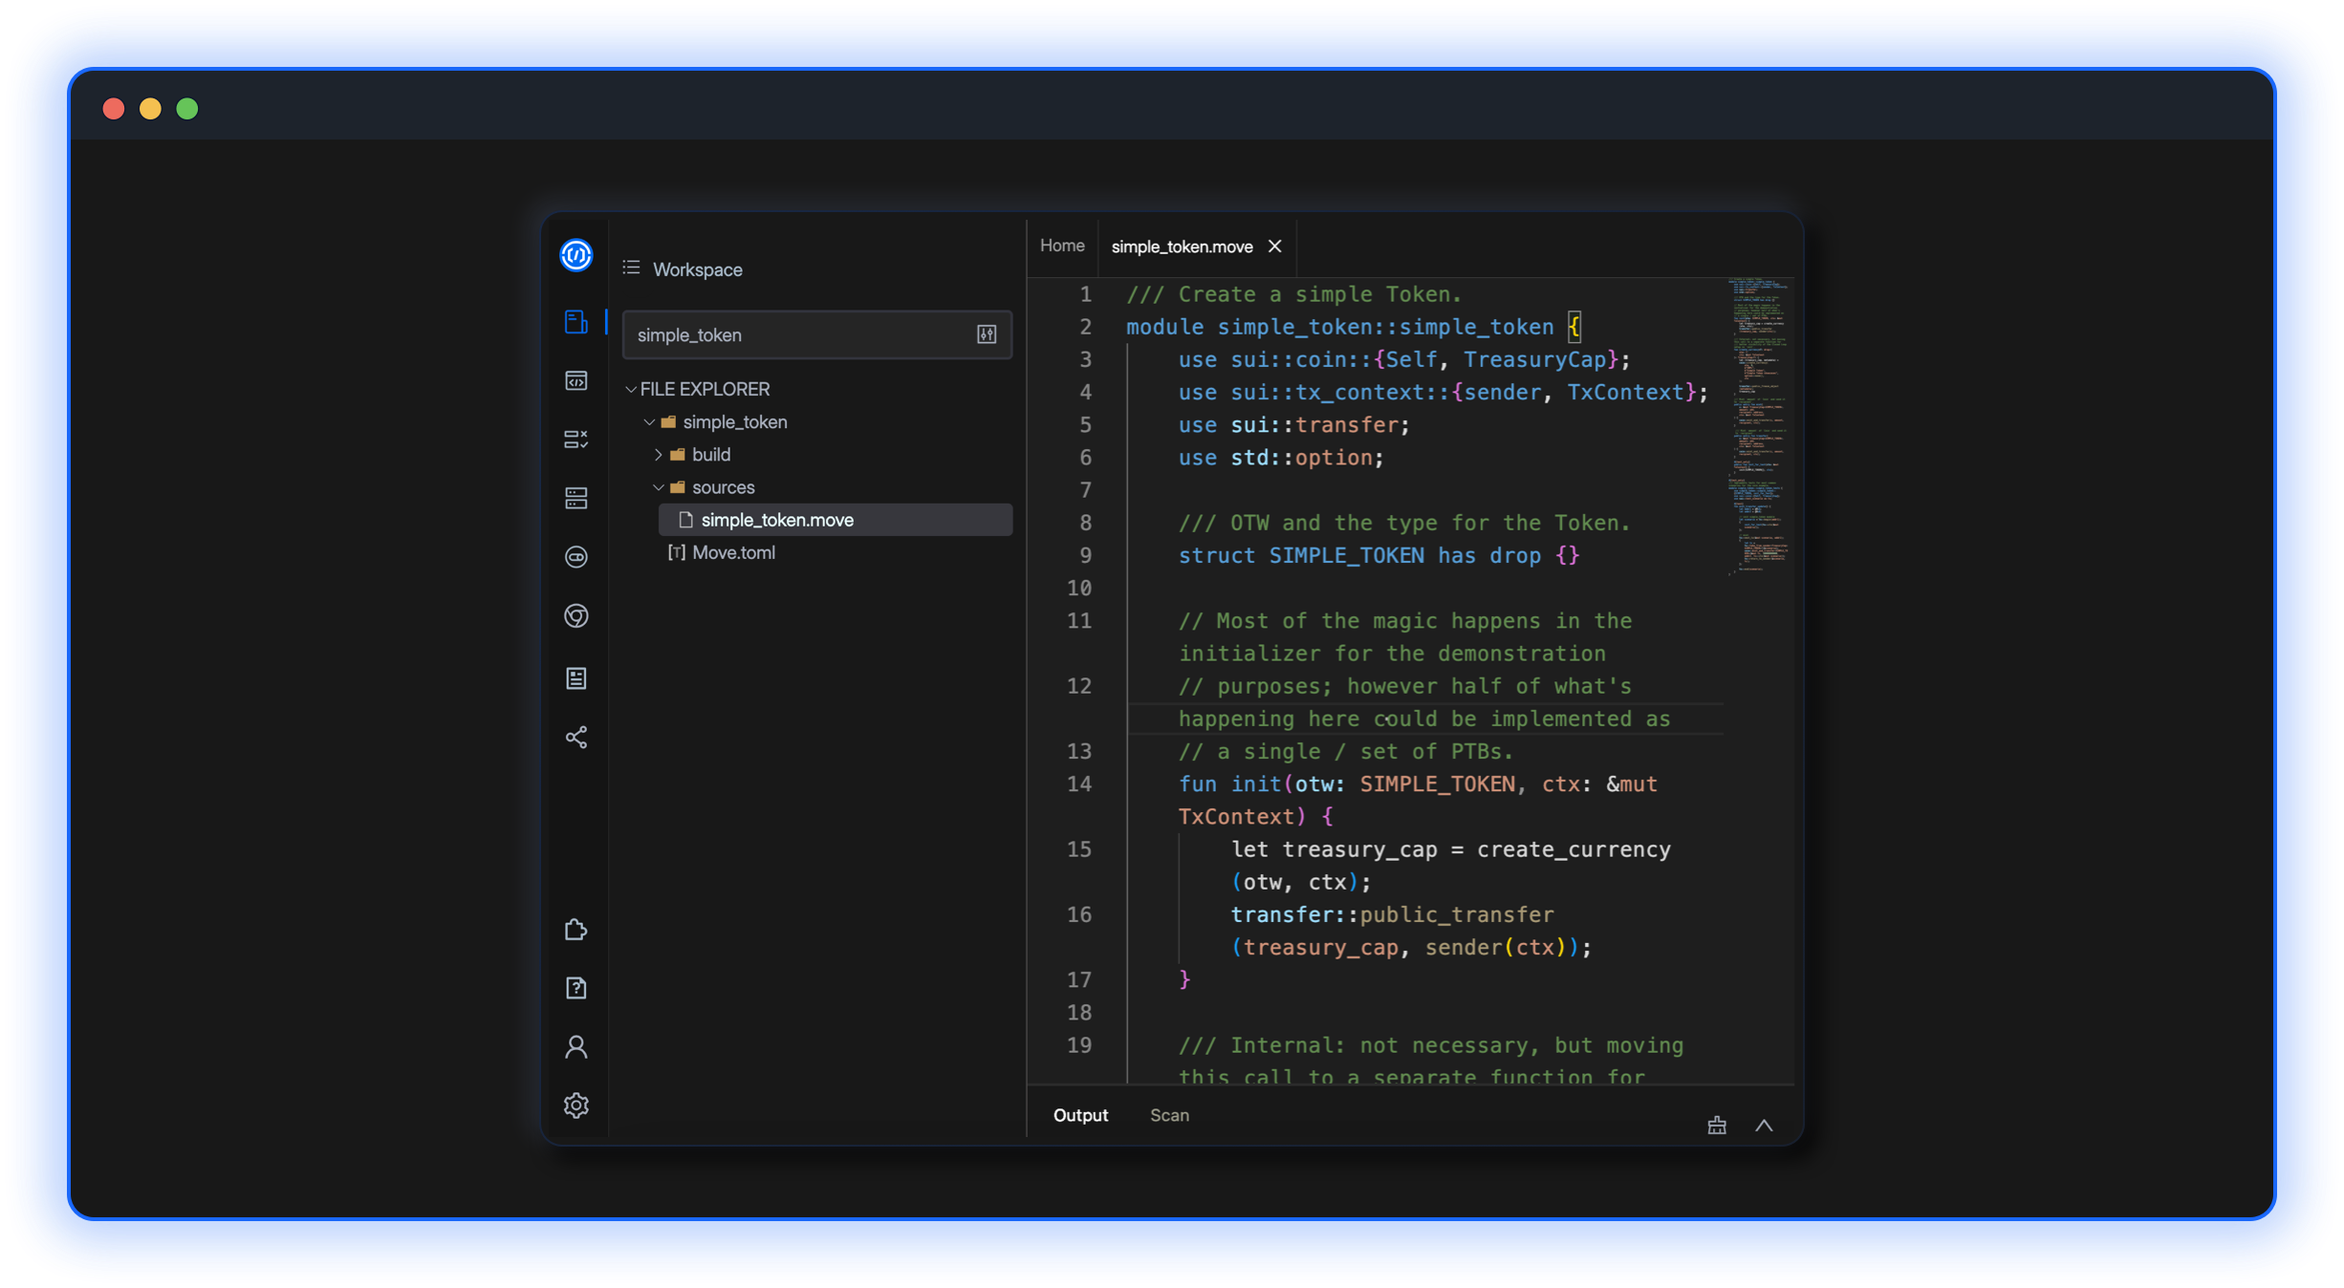Click the blue ChainIDE logo icon
Image resolution: width=2344 pixels, height=1288 pixels.
click(575, 255)
